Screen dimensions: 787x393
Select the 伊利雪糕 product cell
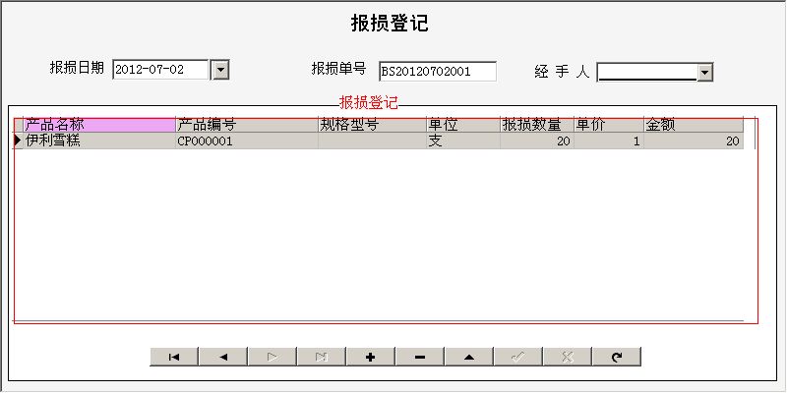click(99, 140)
